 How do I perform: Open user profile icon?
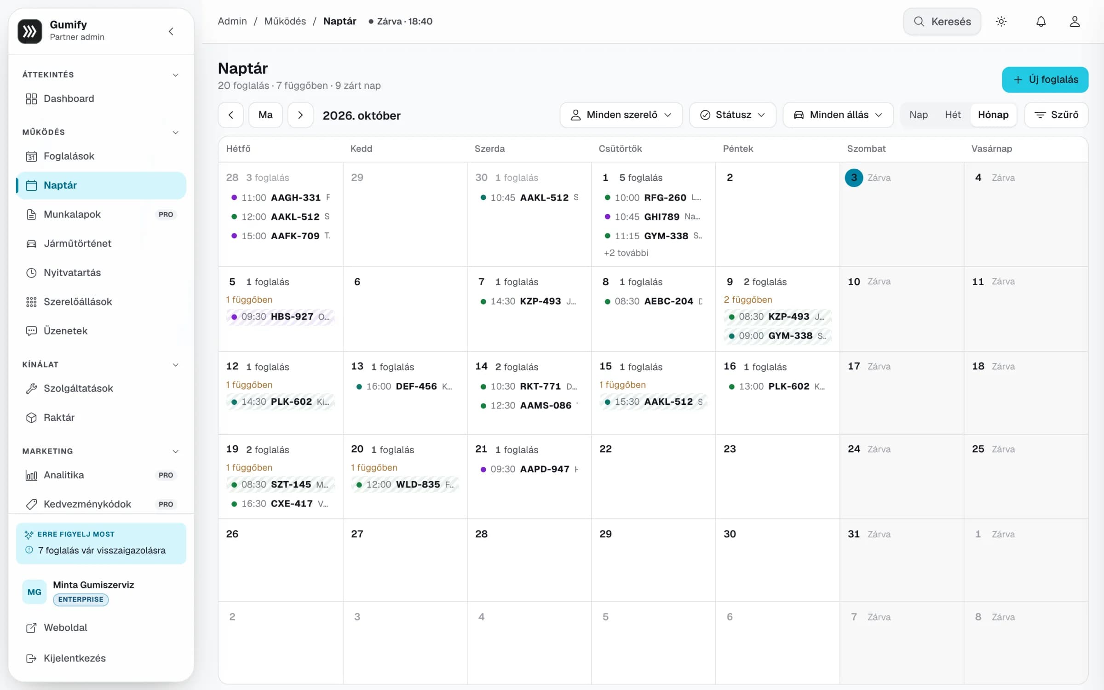pos(1075,22)
